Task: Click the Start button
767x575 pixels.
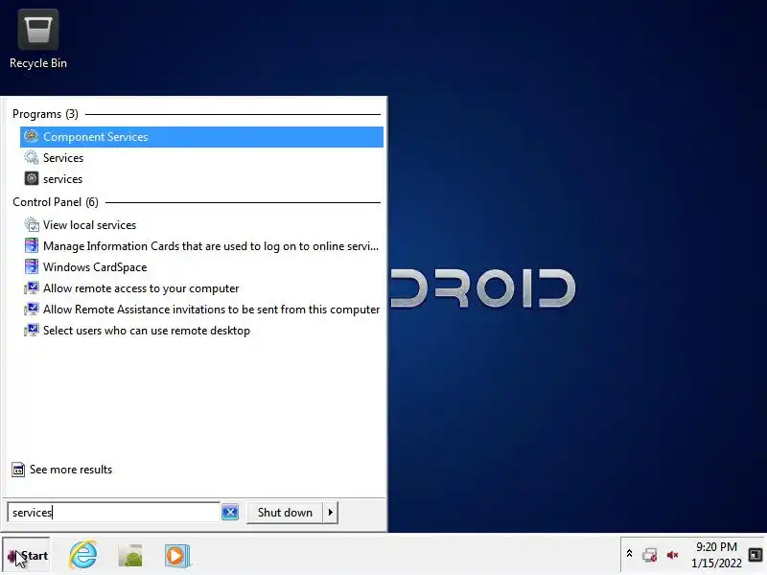Action: 27,555
